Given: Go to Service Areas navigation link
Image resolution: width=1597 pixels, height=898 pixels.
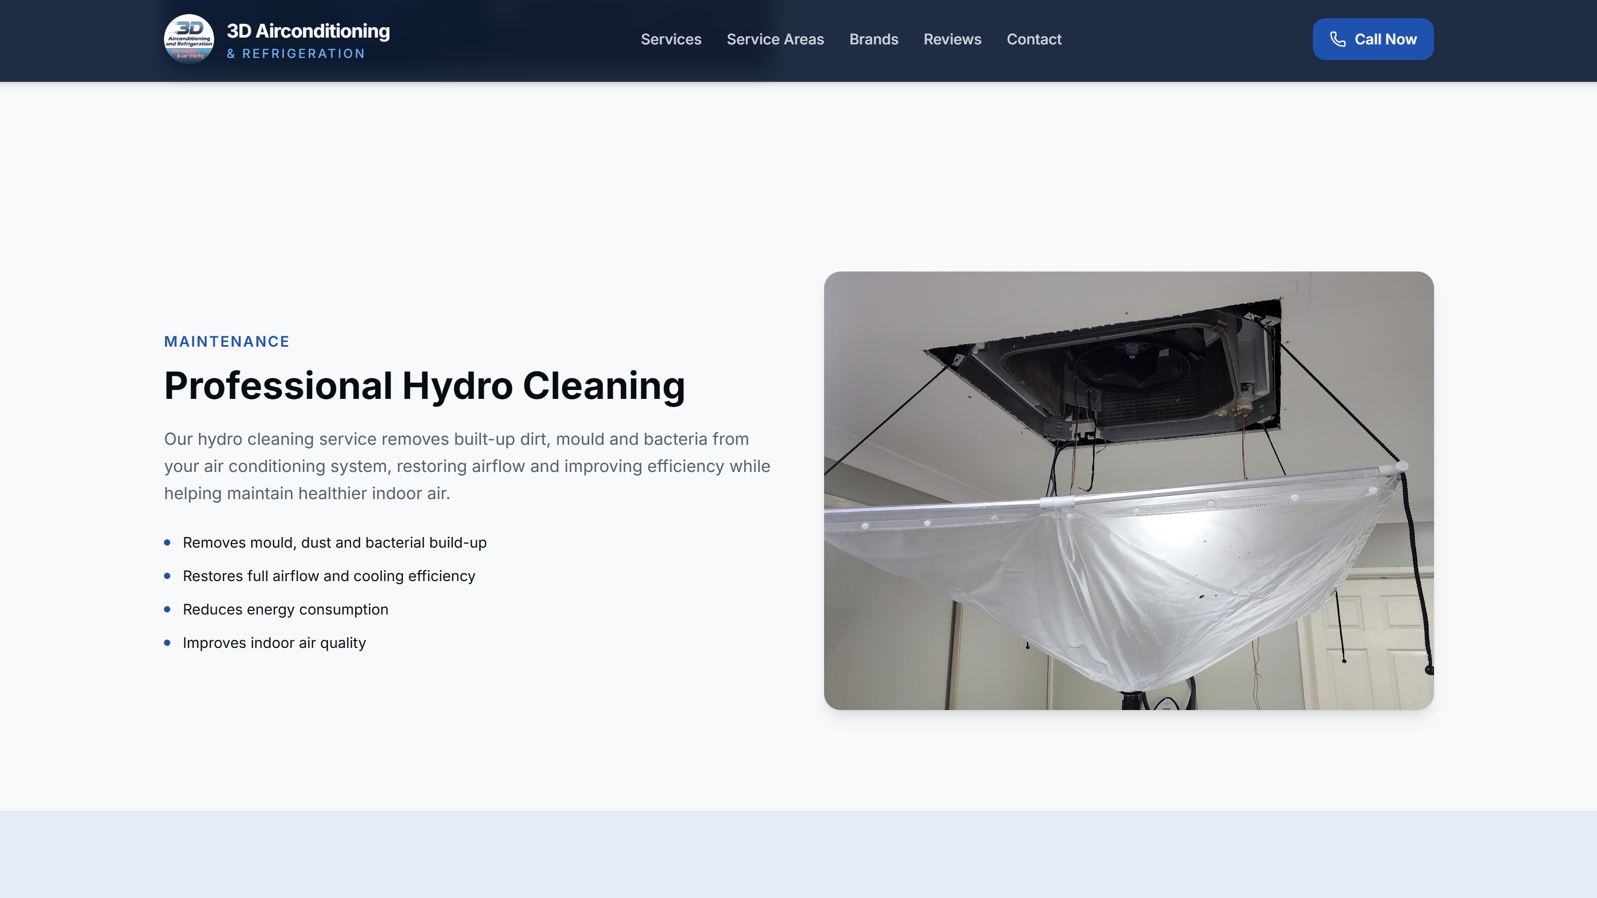Looking at the screenshot, I should 775,39.
